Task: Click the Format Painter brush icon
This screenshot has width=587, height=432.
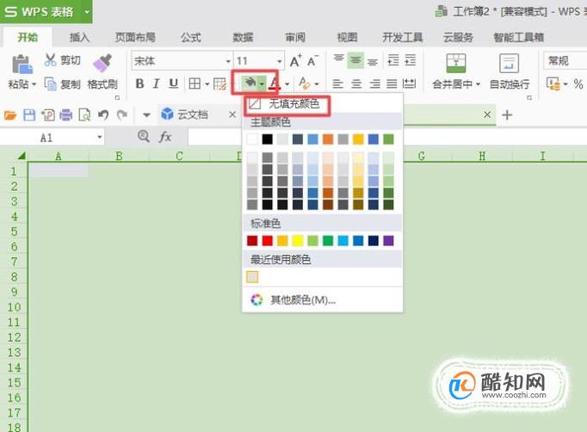Action: pyautogui.click(x=102, y=63)
